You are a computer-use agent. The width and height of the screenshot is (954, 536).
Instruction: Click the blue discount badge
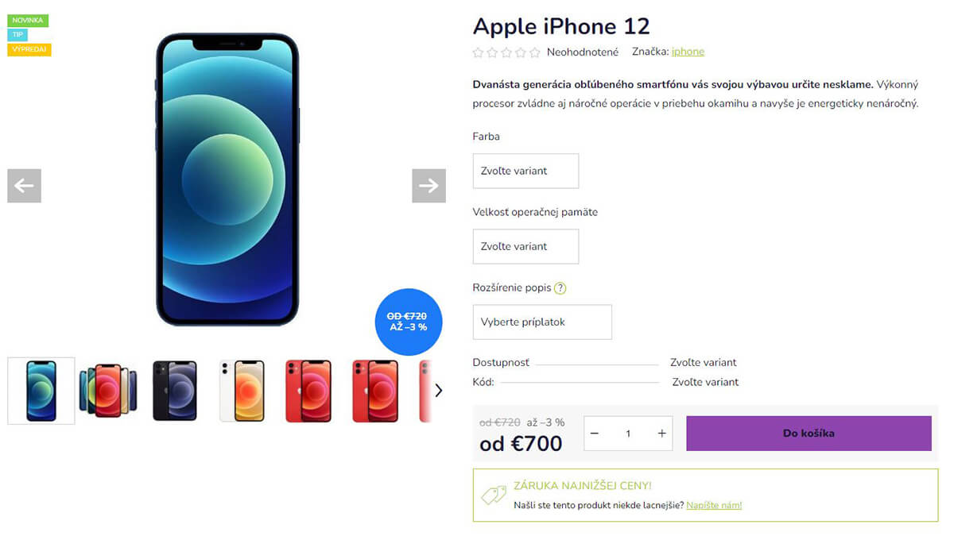(408, 321)
